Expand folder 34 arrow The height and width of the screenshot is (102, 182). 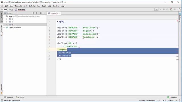7,22
